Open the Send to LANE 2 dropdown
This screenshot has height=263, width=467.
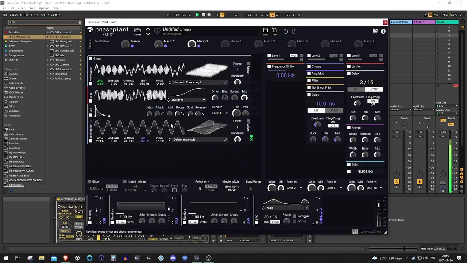pos(294,188)
